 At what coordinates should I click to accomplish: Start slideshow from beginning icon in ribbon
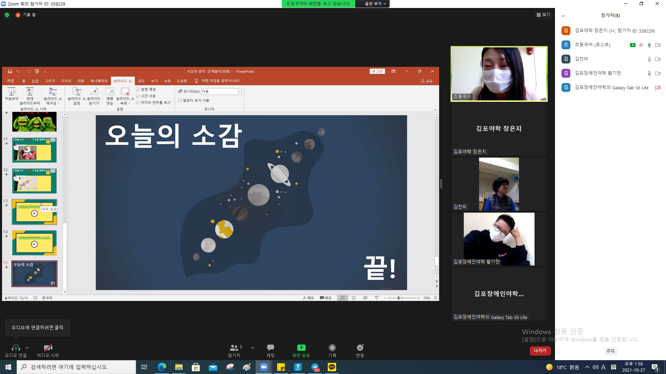[12, 91]
